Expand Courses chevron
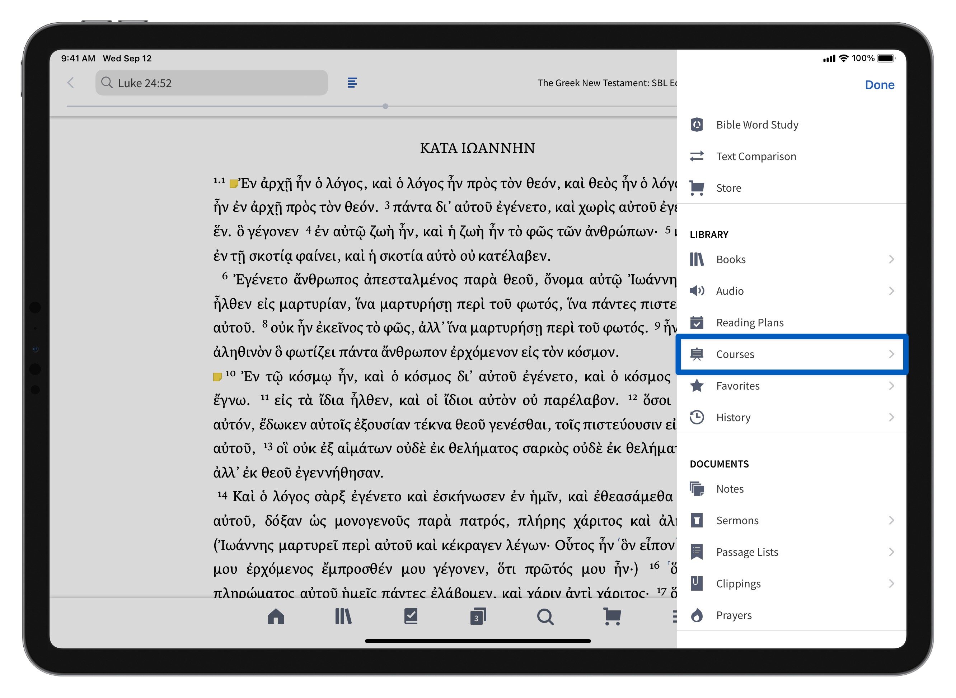The height and width of the screenshot is (698, 956). click(x=891, y=354)
